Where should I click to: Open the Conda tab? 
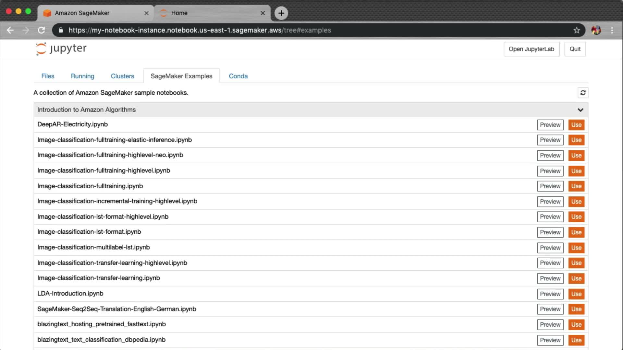tap(238, 76)
